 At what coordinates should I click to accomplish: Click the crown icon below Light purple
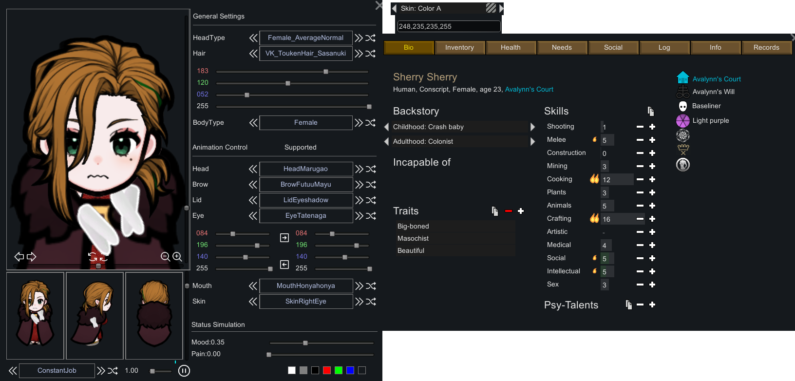[683, 150]
